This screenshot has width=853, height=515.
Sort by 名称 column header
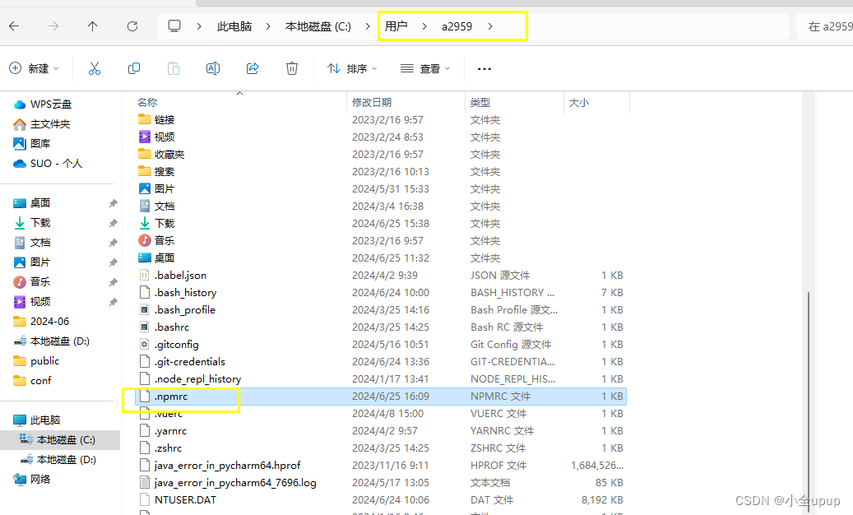click(147, 102)
